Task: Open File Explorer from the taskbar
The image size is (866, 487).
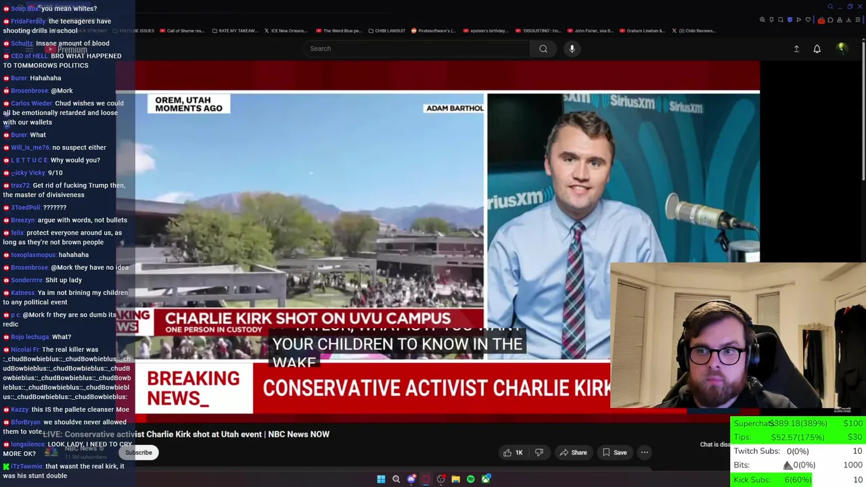Action: [456, 479]
